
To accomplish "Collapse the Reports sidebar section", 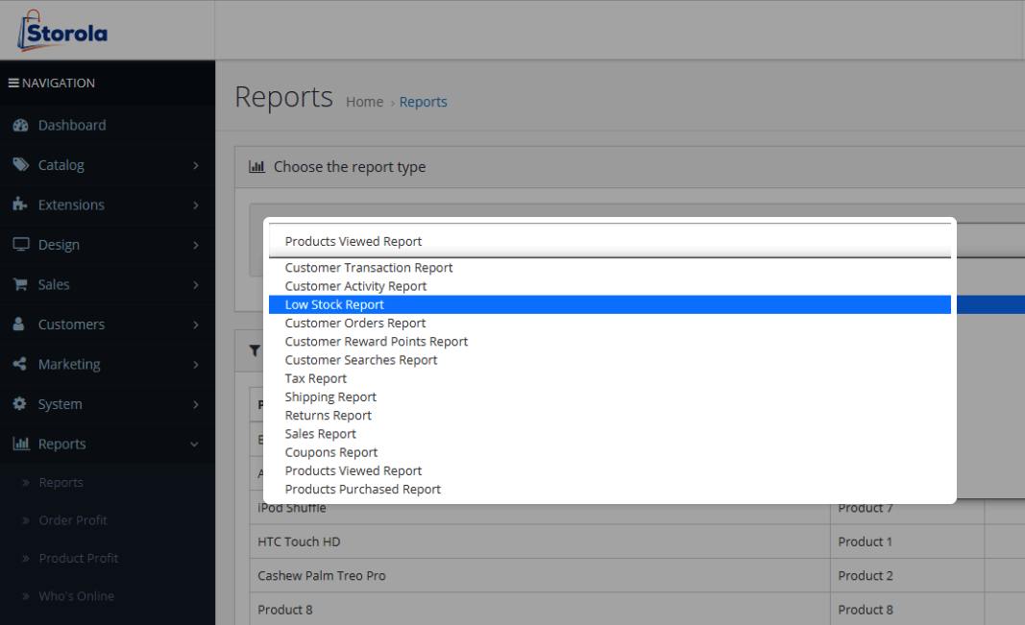I will point(195,445).
